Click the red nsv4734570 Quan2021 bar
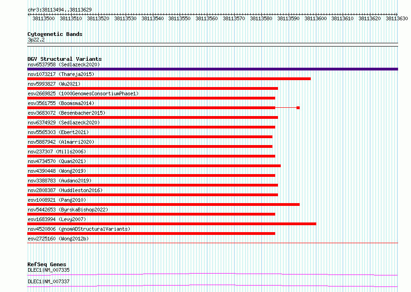This screenshot has width=411, height=292. tap(154, 166)
